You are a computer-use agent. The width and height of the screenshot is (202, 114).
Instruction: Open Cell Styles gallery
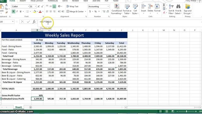135,9
